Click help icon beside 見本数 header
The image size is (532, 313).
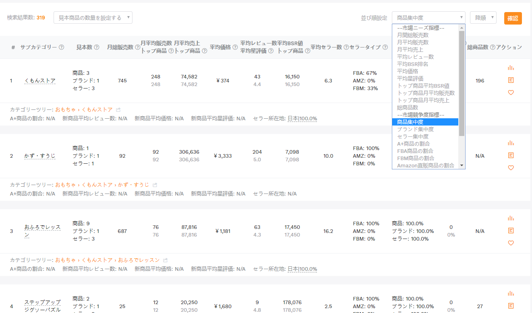tap(97, 47)
